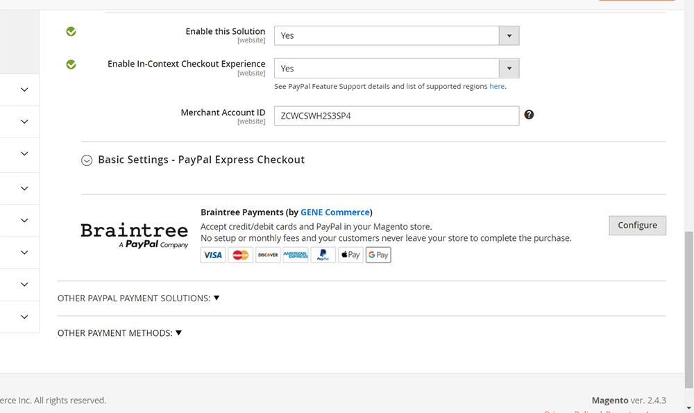Click green checkmark beside Enable this Solution

point(71,31)
